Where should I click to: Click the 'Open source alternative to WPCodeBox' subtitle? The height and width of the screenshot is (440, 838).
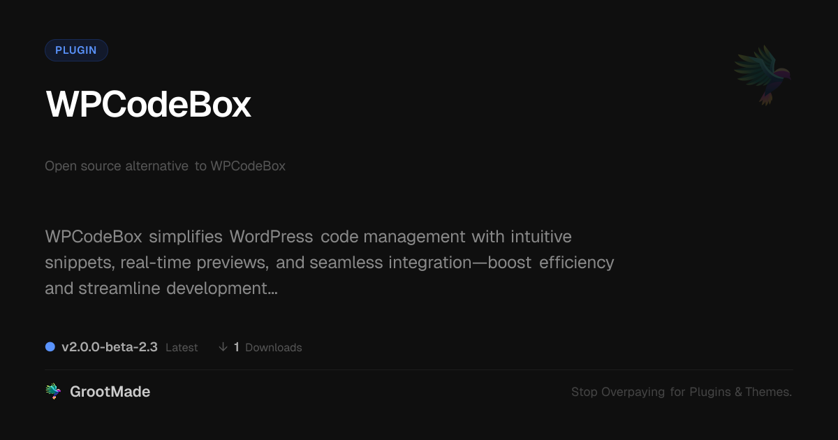click(165, 166)
